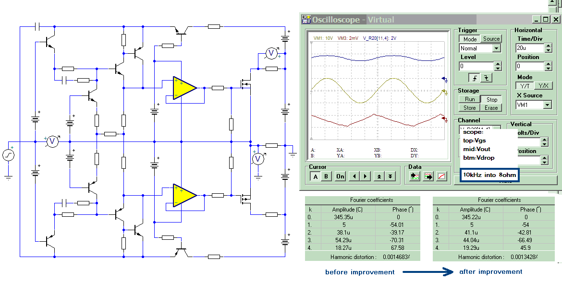Click the Run storage button
This screenshot has width=562, height=282.
coord(469,99)
